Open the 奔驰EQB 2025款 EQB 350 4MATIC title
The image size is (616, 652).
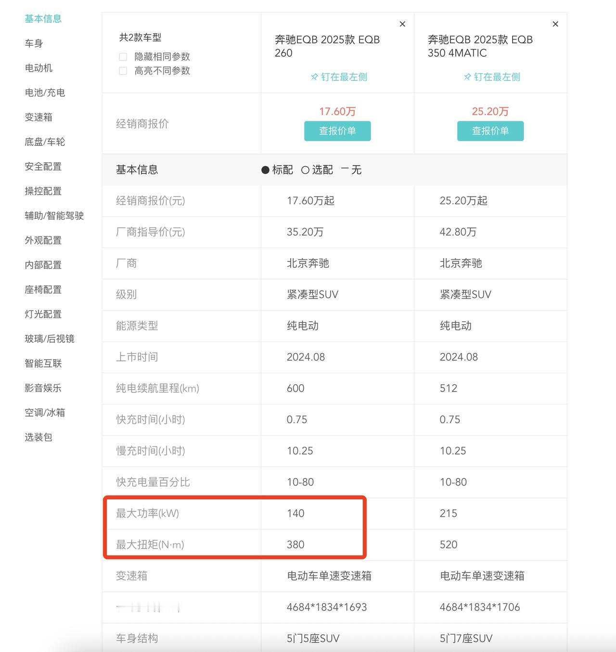click(480, 46)
